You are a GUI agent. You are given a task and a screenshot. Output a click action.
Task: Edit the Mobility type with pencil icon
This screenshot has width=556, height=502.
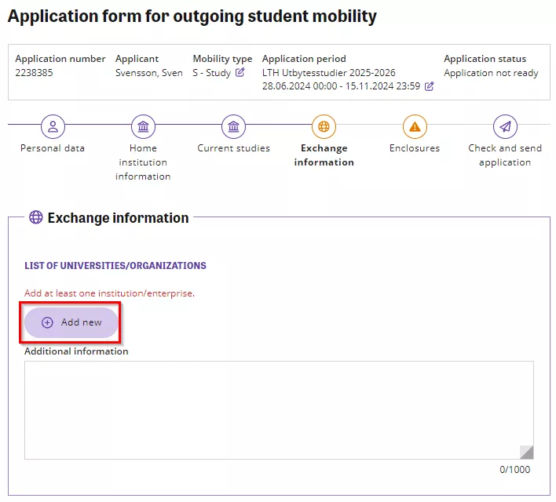[x=240, y=73]
